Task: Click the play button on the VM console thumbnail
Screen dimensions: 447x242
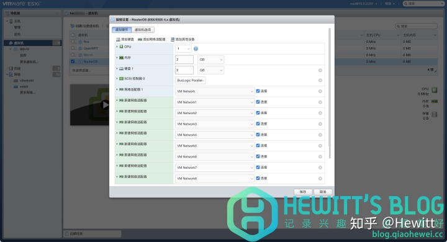Action: pos(105,105)
